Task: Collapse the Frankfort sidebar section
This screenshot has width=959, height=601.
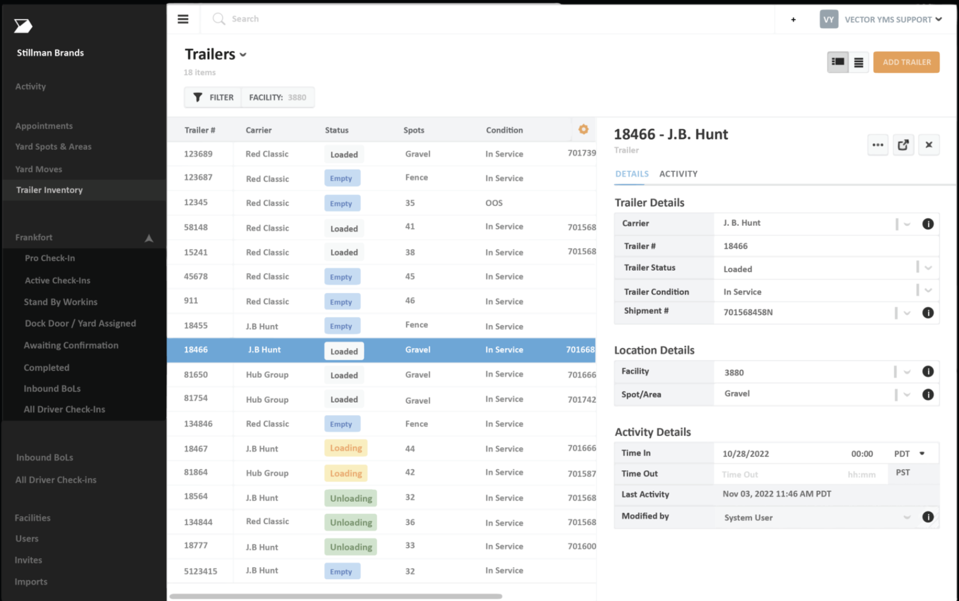Action: (x=149, y=238)
